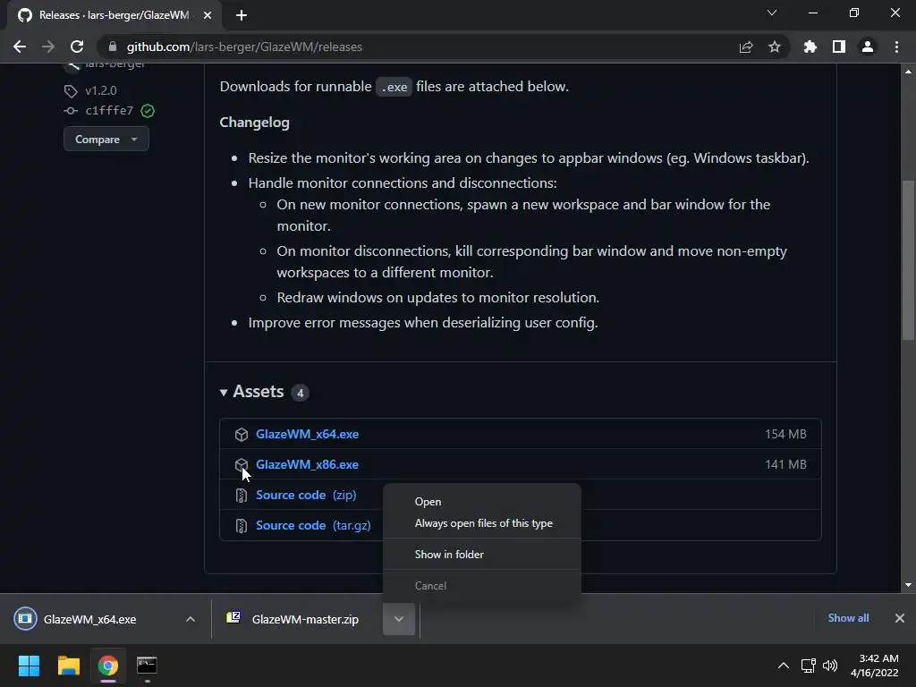Open commit c1fffe7 link
The image size is (916, 687).
[x=109, y=110]
